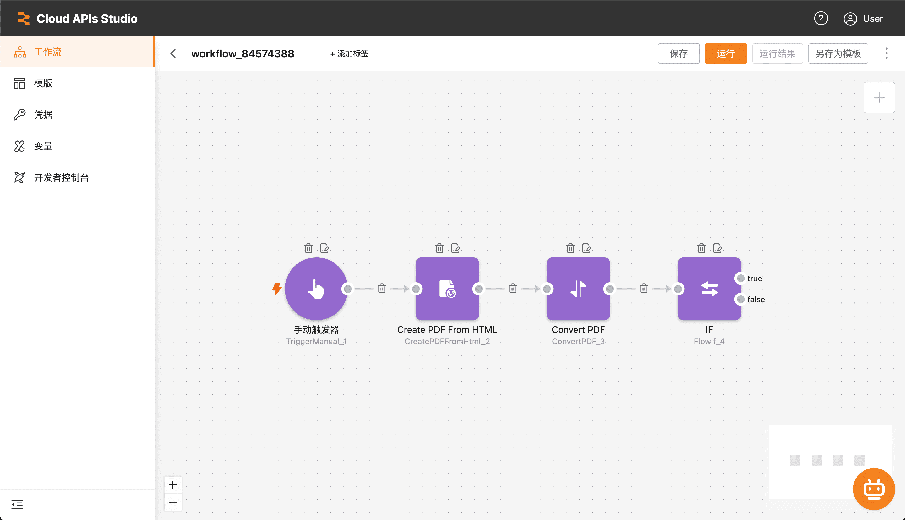Delete connection between trigger and Create PDF
905x520 pixels.
coord(382,288)
